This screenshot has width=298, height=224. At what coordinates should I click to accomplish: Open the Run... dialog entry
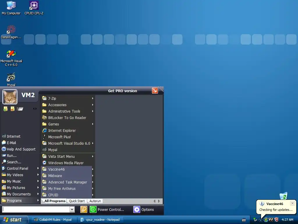20,156
